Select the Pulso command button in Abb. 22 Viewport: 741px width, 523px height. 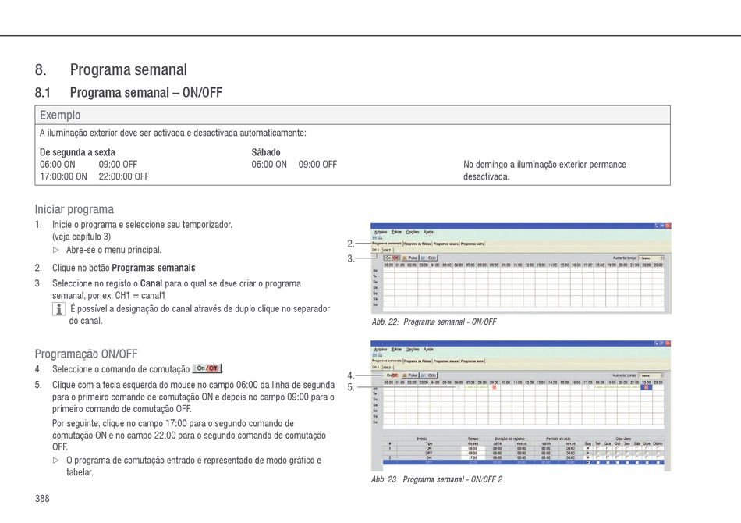point(409,258)
